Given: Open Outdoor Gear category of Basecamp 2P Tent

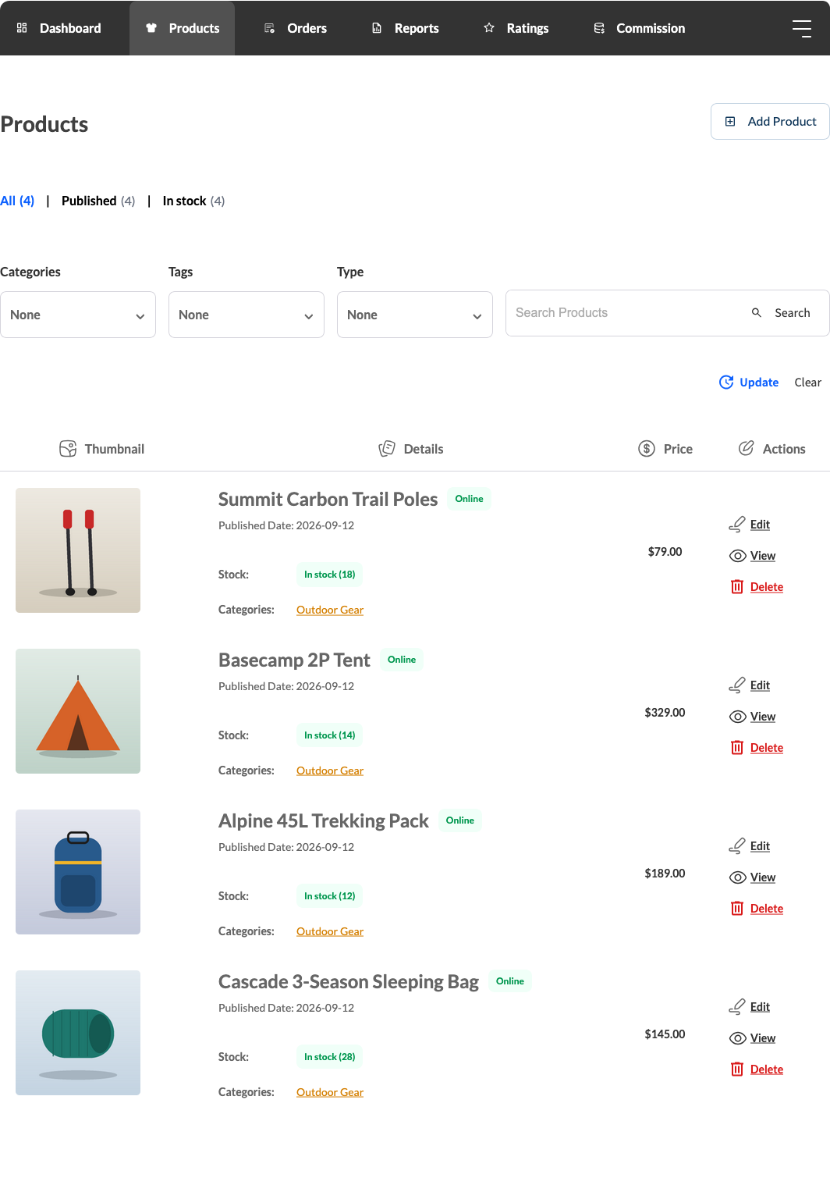Looking at the screenshot, I should point(330,771).
